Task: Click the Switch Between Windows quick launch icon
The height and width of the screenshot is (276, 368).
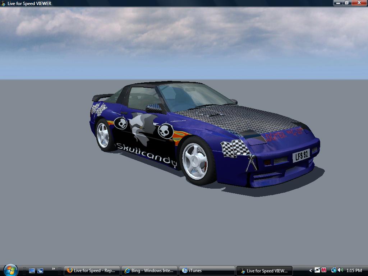Action: point(40,271)
